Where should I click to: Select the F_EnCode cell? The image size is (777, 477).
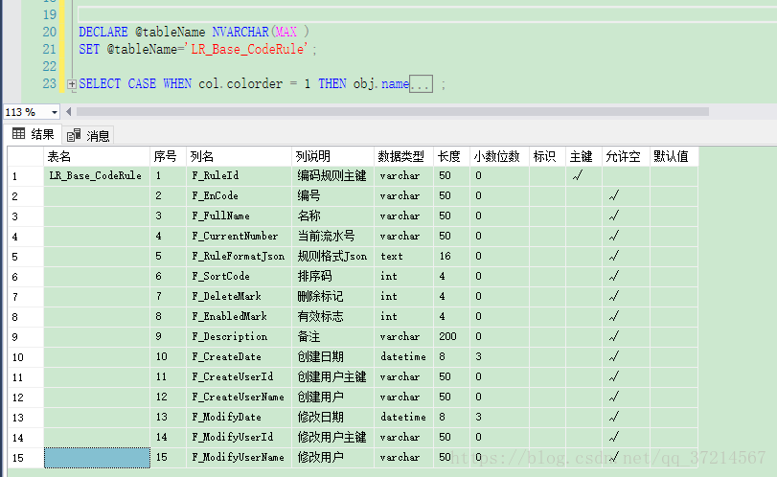pyautogui.click(x=239, y=196)
